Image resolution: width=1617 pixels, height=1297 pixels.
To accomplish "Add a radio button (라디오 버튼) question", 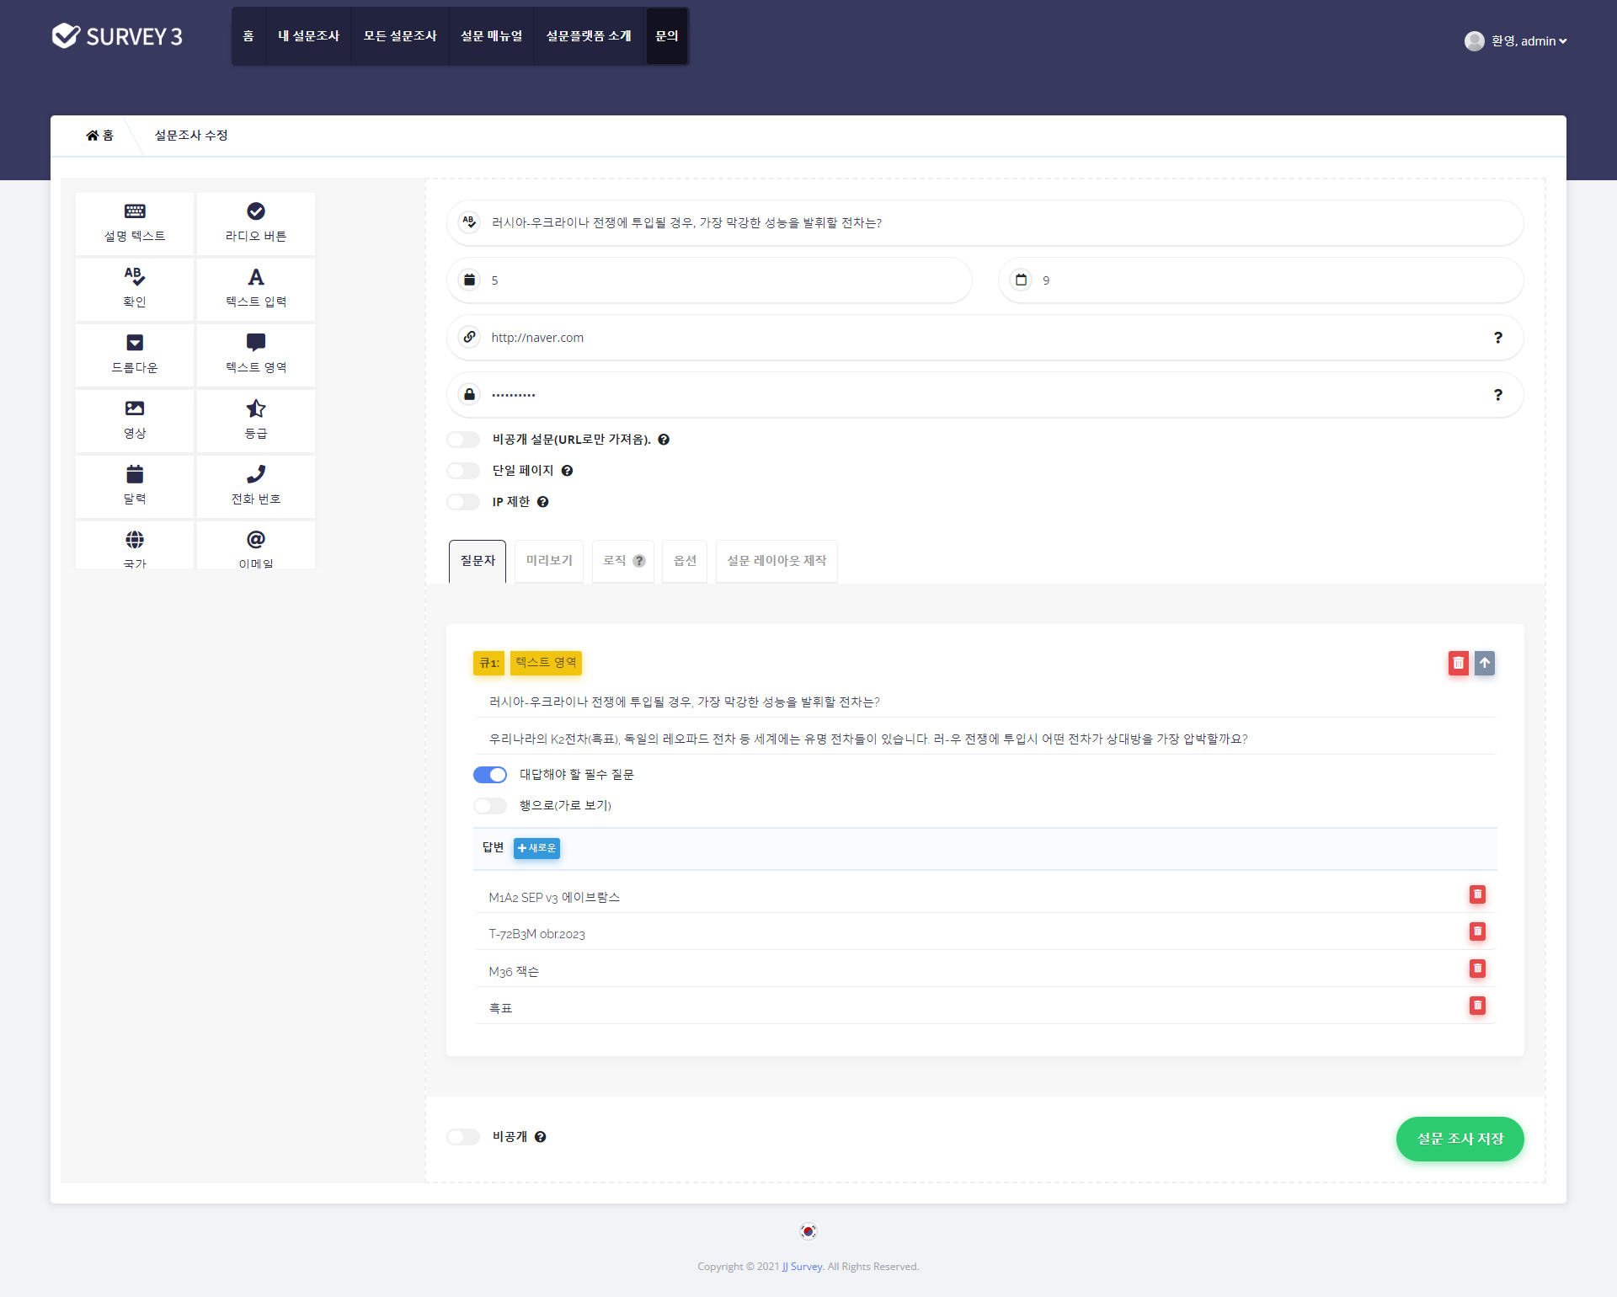I will click(255, 222).
